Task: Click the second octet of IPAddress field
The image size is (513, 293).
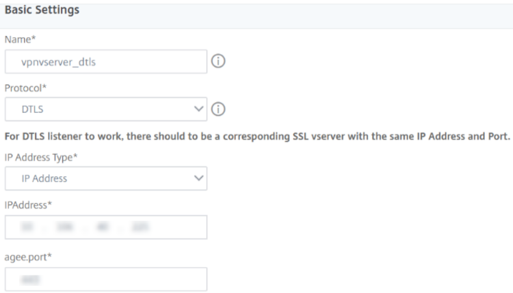Action: 63,227
